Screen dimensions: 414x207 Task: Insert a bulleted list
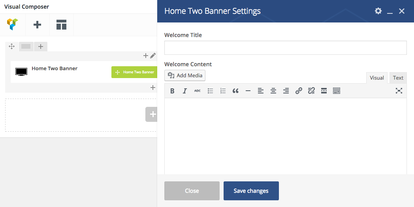pos(210,91)
